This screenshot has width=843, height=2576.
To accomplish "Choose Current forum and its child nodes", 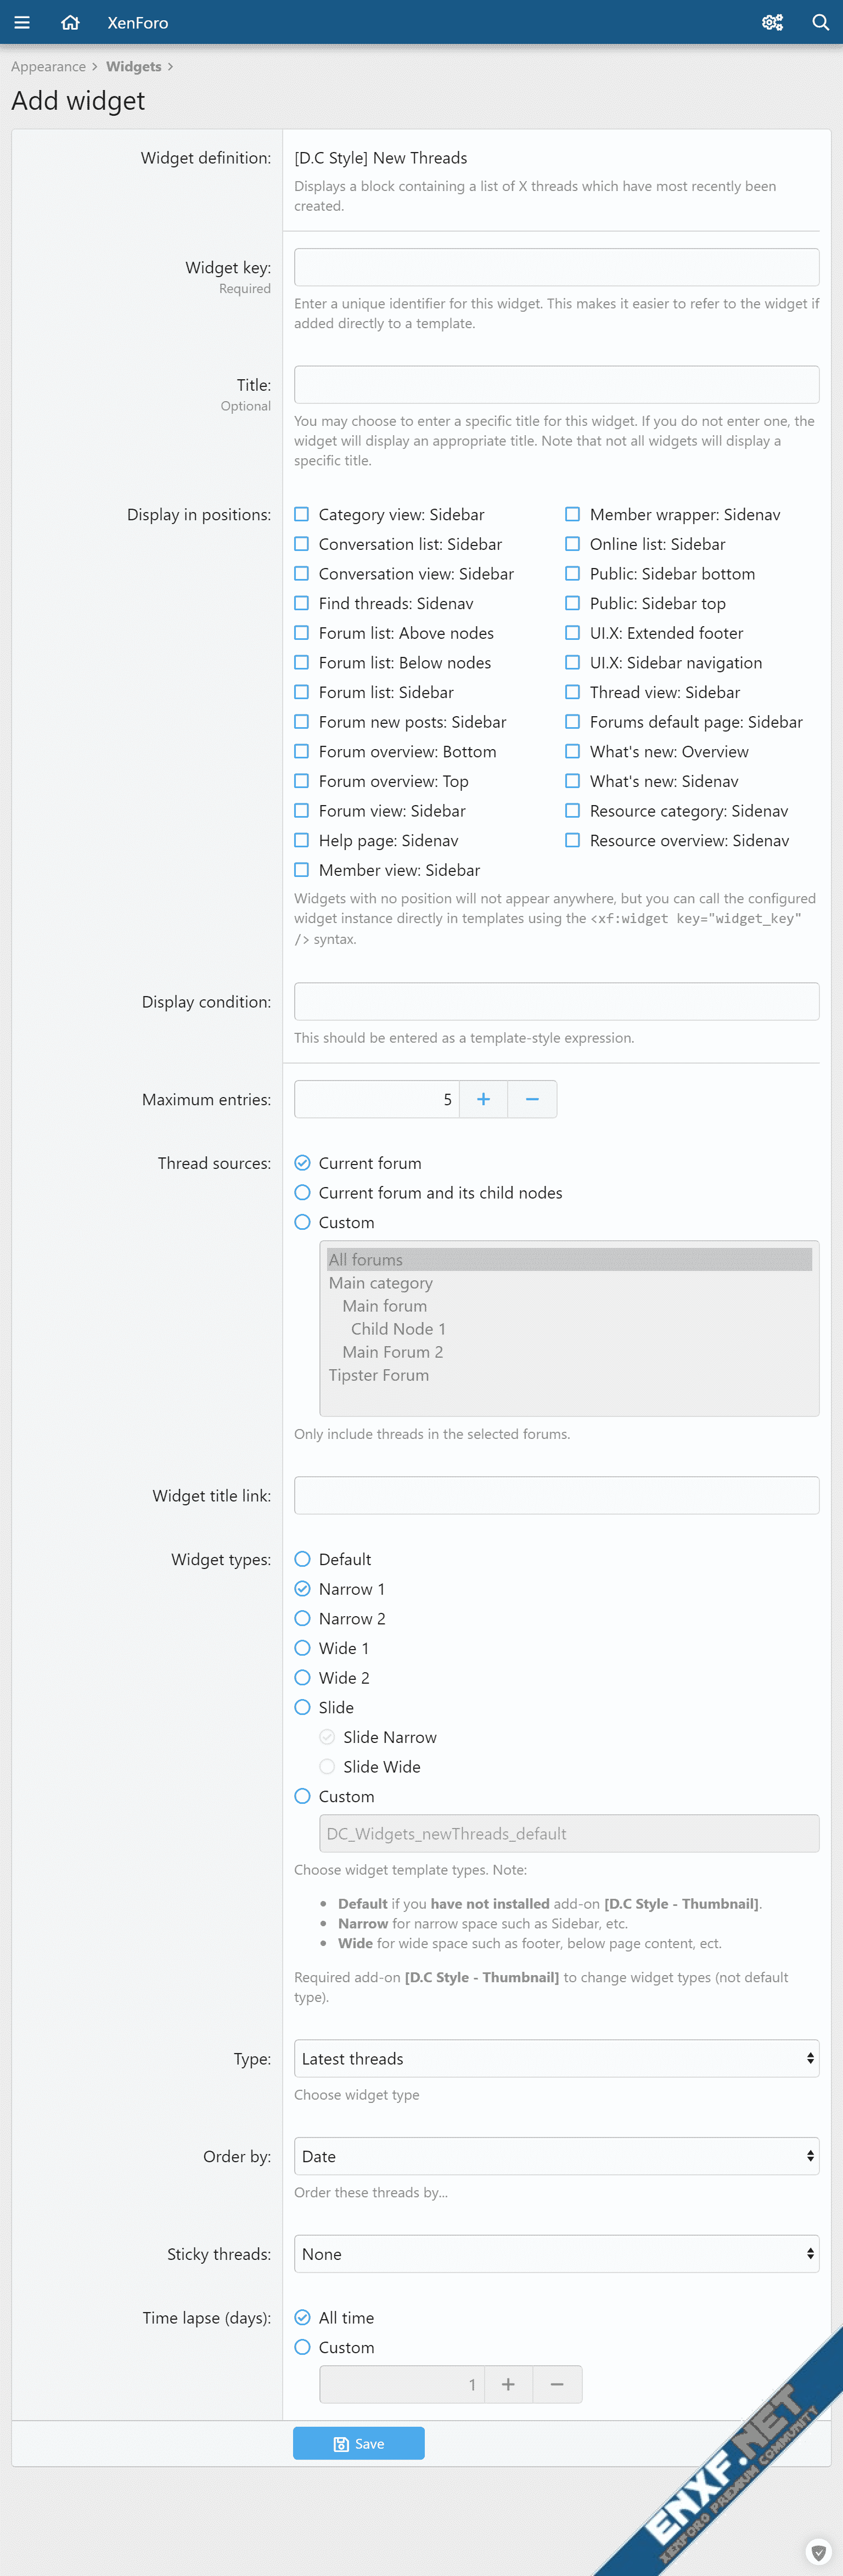I will point(303,1193).
